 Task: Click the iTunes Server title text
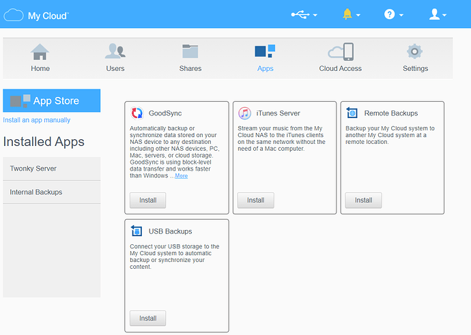pos(278,113)
